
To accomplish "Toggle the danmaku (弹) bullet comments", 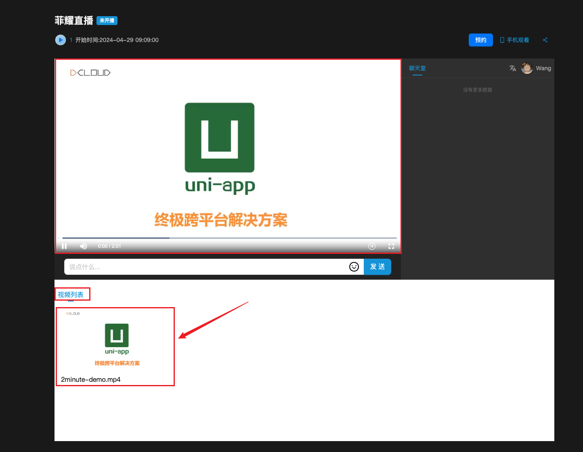I will [x=372, y=246].
